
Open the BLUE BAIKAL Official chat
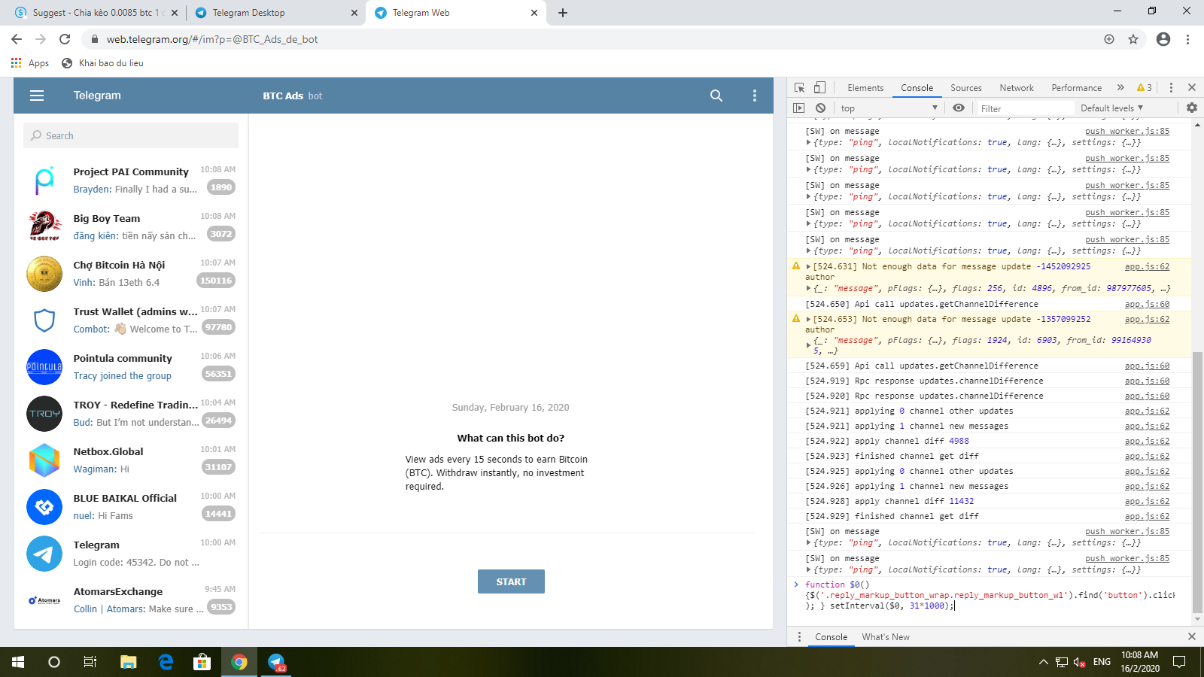[131, 507]
